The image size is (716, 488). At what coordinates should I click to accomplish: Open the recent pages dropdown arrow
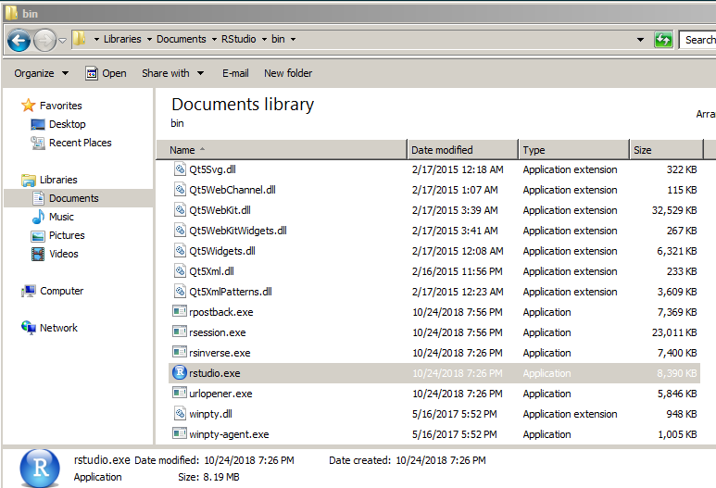pyautogui.click(x=63, y=40)
